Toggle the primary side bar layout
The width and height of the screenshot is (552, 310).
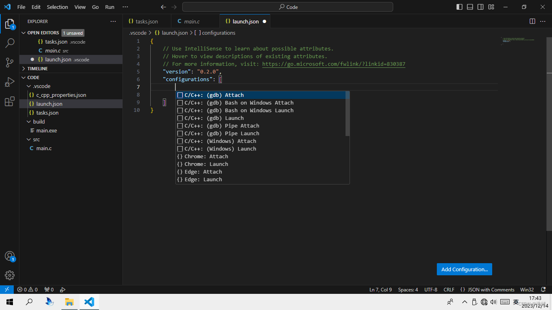pyautogui.click(x=459, y=7)
